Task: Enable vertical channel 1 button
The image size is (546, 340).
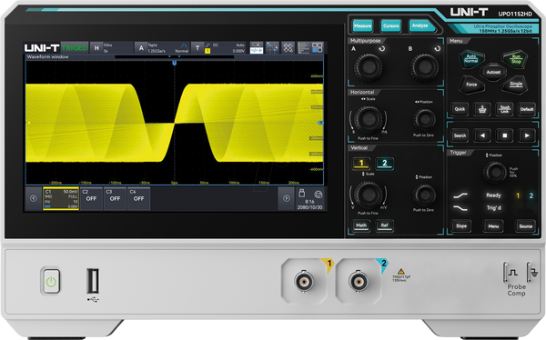Action: (361, 163)
